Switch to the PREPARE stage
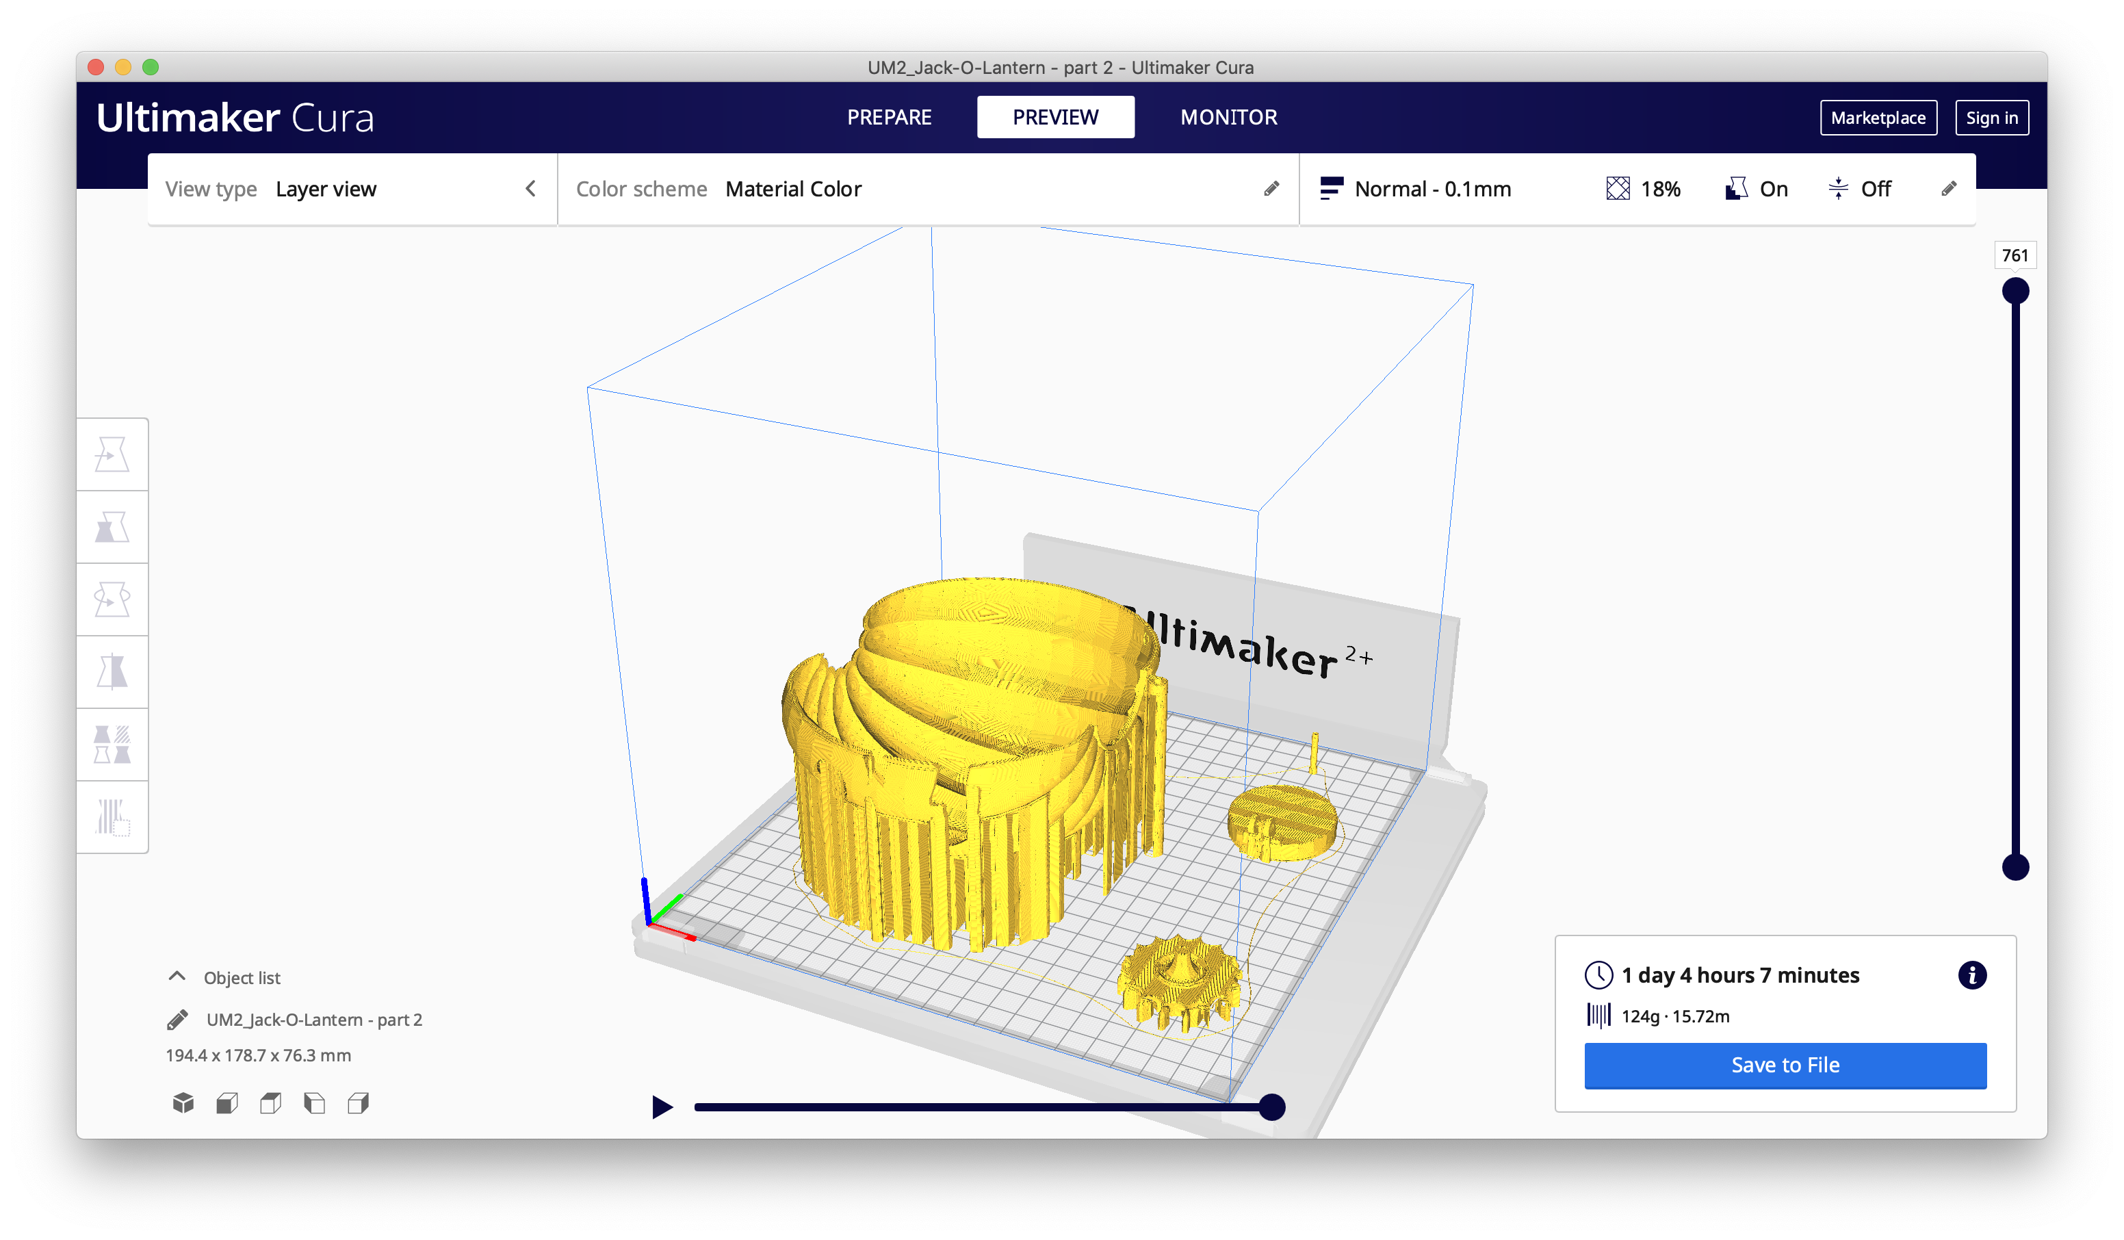 [x=889, y=117]
